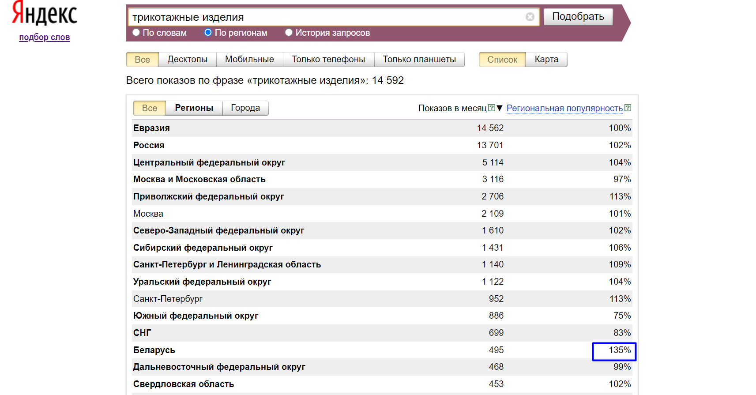Select the По регионам radio button

(208, 32)
